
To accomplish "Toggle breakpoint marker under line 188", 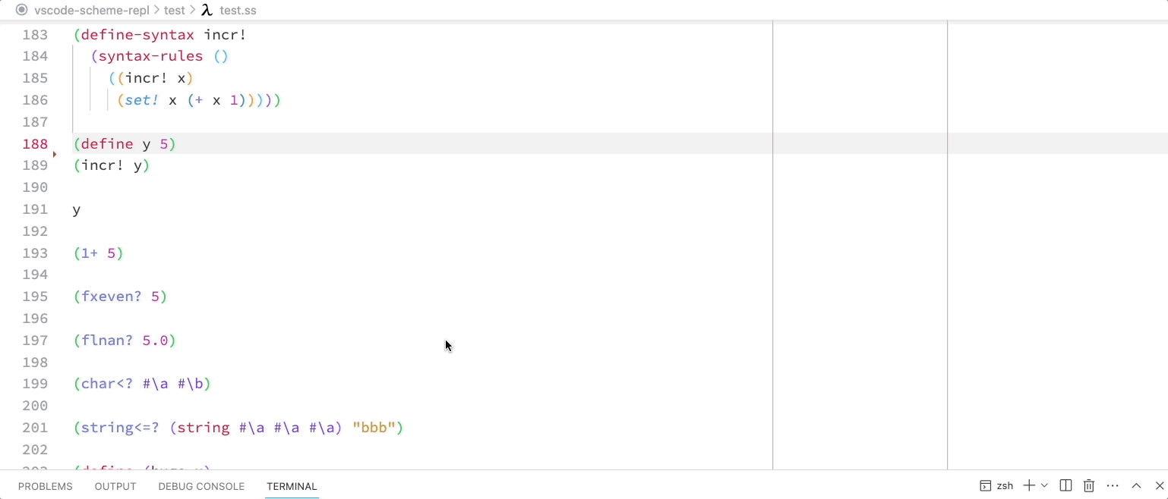I will click(55, 155).
